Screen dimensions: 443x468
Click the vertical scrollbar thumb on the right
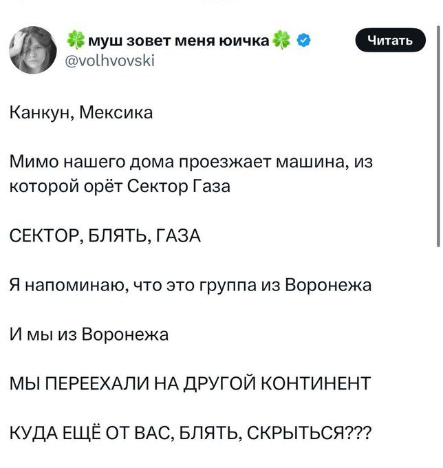pos(438,138)
